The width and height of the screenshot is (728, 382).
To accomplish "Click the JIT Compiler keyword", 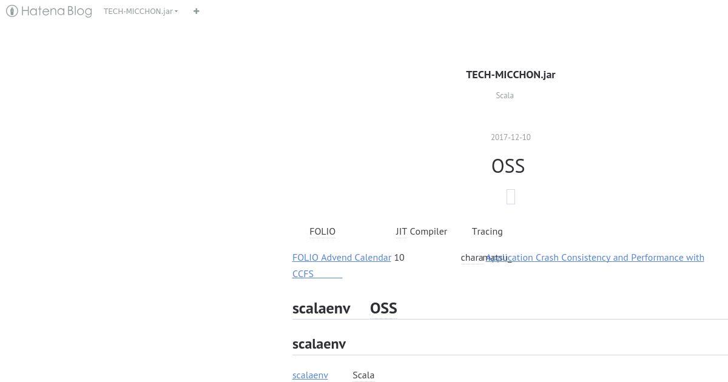I will (421, 232).
